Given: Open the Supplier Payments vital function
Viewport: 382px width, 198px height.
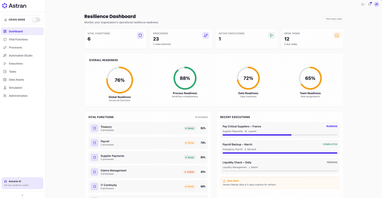Looking at the screenshot, I should coord(148,157).
